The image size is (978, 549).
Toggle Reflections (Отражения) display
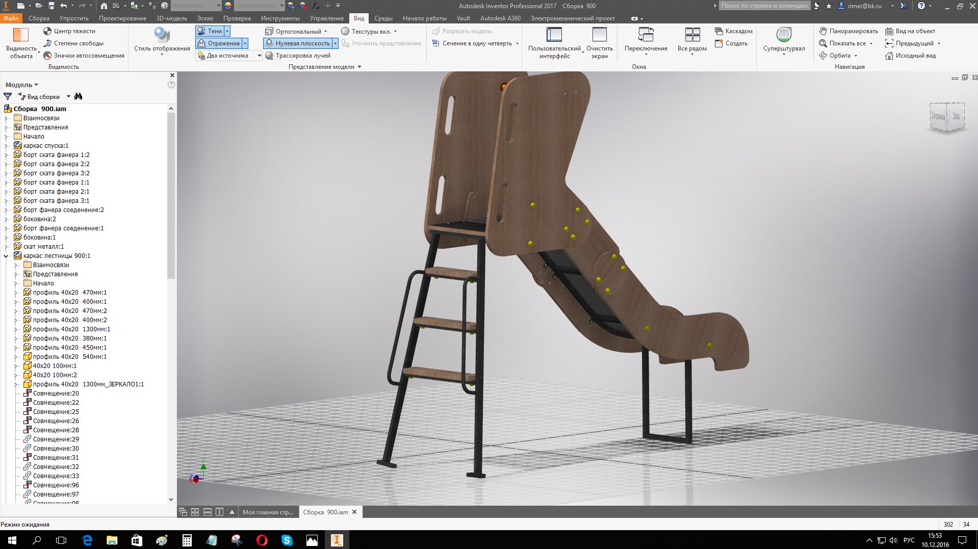pos(219,43)
